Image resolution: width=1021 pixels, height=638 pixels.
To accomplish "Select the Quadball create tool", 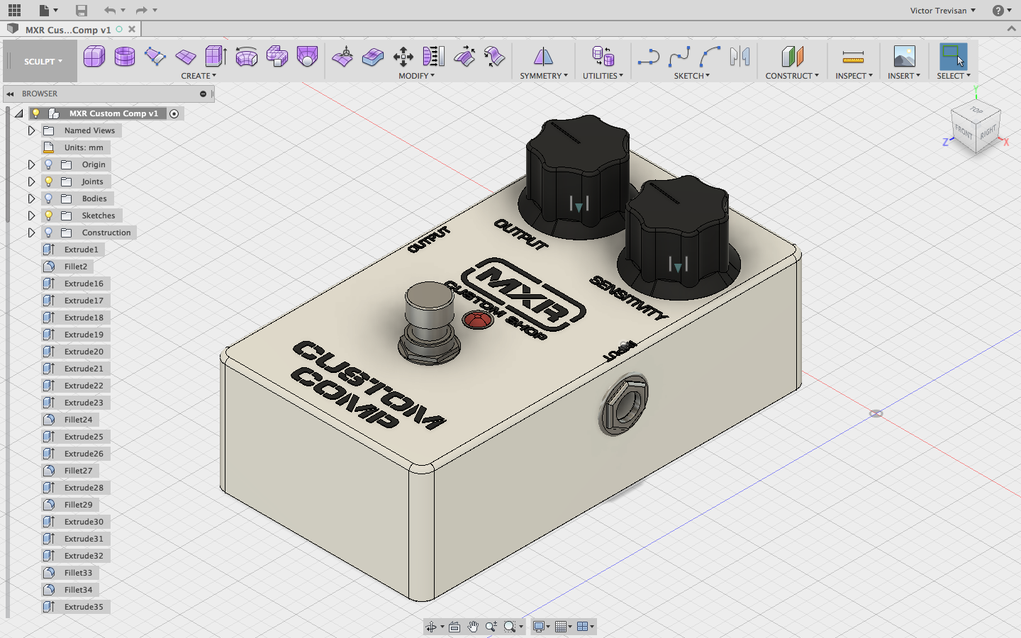I will point(307,57).
